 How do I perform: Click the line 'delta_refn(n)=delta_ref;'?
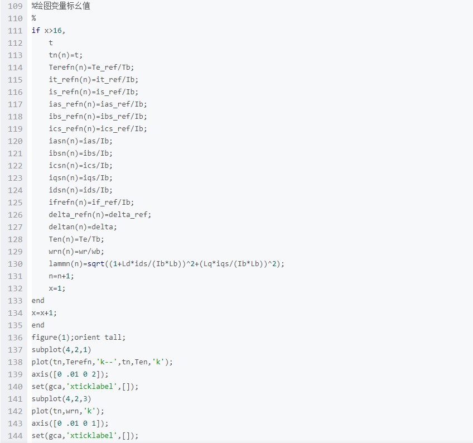click(100, 215)
